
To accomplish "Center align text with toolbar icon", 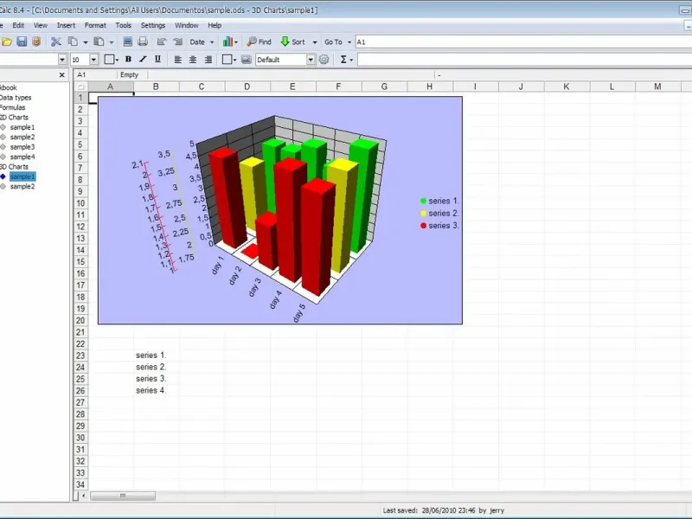I will (x=192, y=60).
